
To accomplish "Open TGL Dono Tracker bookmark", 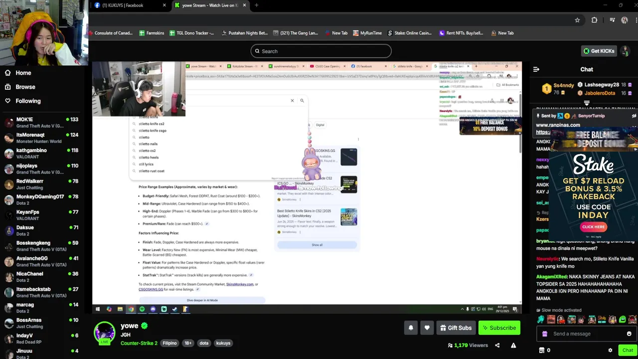I will point(191,33).
